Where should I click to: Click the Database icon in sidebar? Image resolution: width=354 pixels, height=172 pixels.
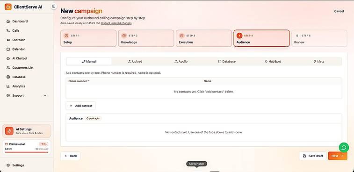tap(8, 77)
